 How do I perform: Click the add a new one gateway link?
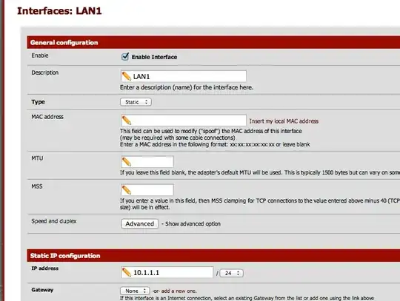tap(179, 291)
